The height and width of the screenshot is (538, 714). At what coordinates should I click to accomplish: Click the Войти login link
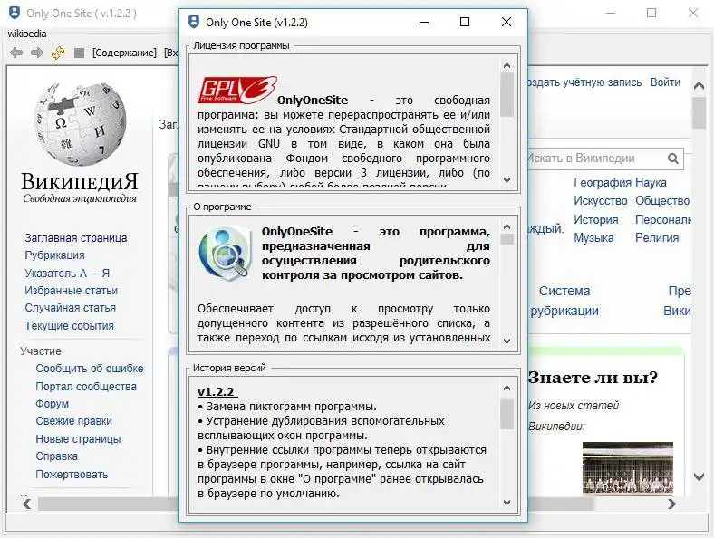click(x=665, y=82)
